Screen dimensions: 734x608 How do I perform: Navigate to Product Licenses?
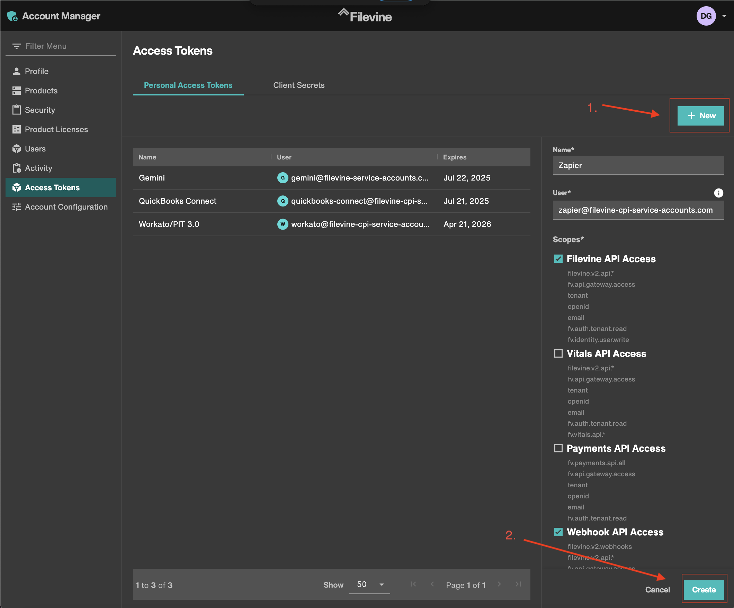pyautogui.click(x=61, y=130)
